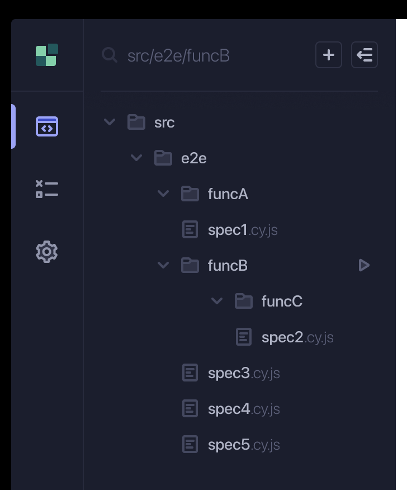Image resolution: width=407 pixels, height=490 pixels.
Task: Click the magnifier icon in the search field
Action: pyautogui.click(x=110, y=55)
